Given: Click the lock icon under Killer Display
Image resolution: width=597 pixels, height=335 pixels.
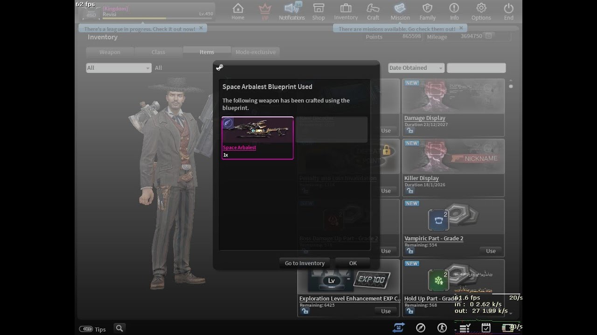Looking at the screenshot, I should (410, 191).
